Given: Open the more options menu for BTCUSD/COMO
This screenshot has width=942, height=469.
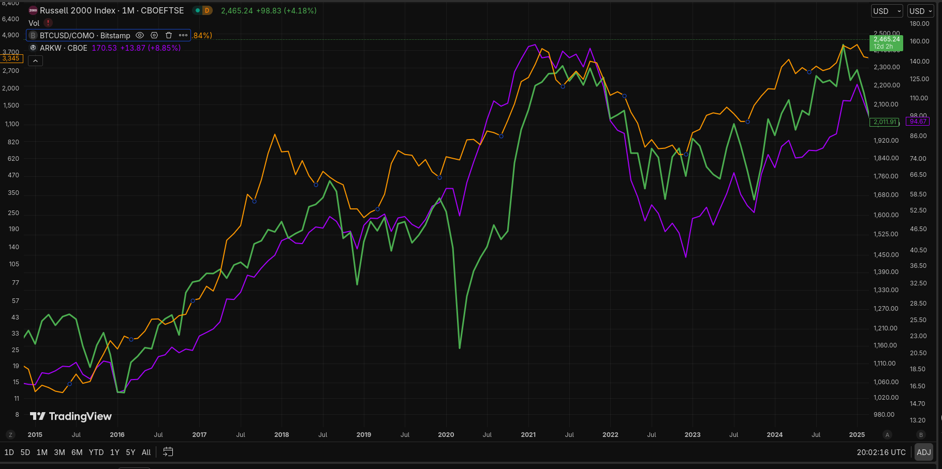Looking at the screenshot, I should pos(183,35).
